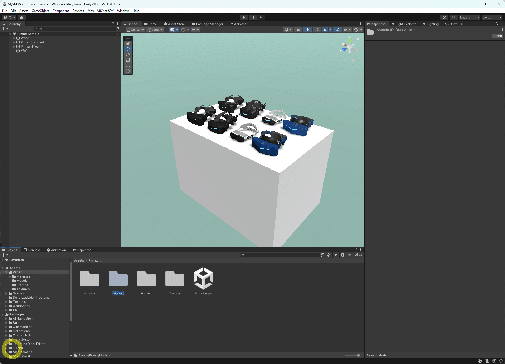Open the Local handle rotation dropdown
The width and height of the screenshot is (505, 364).
155,30
